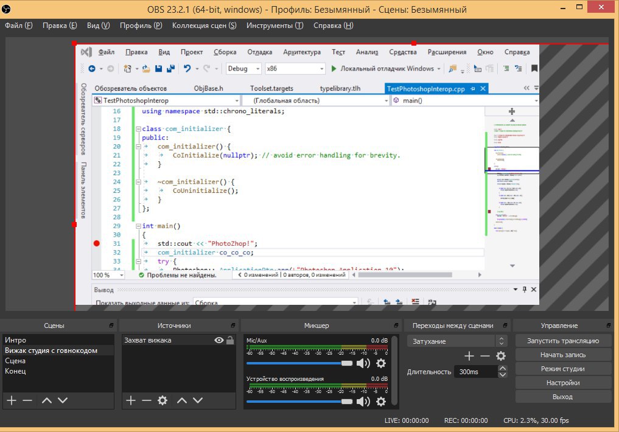
Task: Open OBS Профиль menu
Action: pyautogui.click(x=141, y=25)
